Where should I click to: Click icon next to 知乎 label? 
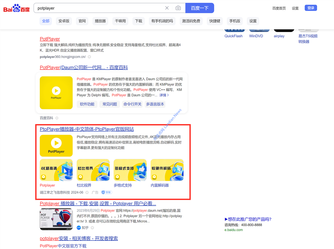(92, 228)
